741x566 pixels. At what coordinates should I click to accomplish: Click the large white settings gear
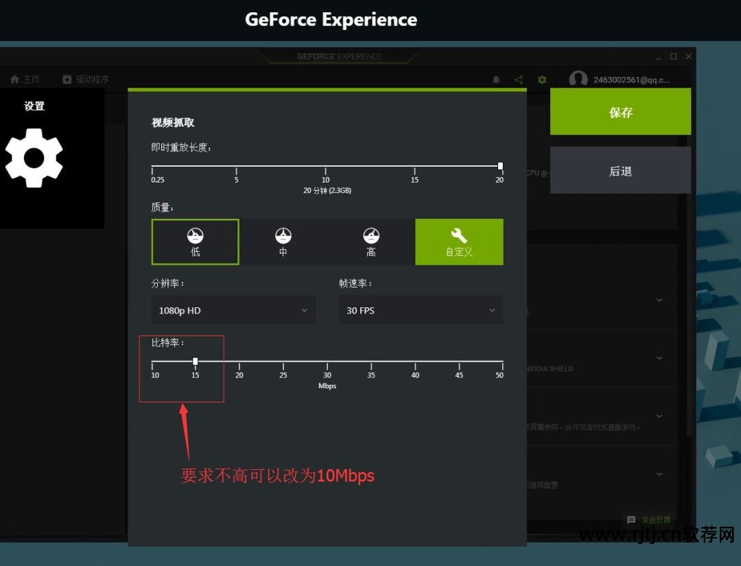34,158
